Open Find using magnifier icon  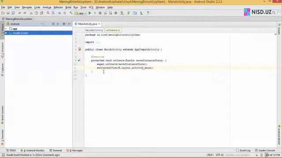[48, 13]
